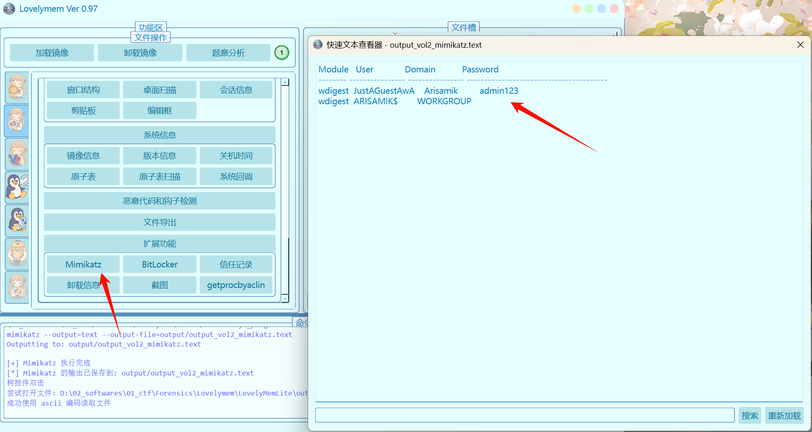Run the Mimikatz extension button
The image size is (812, 432).
[x=83, y=265]
